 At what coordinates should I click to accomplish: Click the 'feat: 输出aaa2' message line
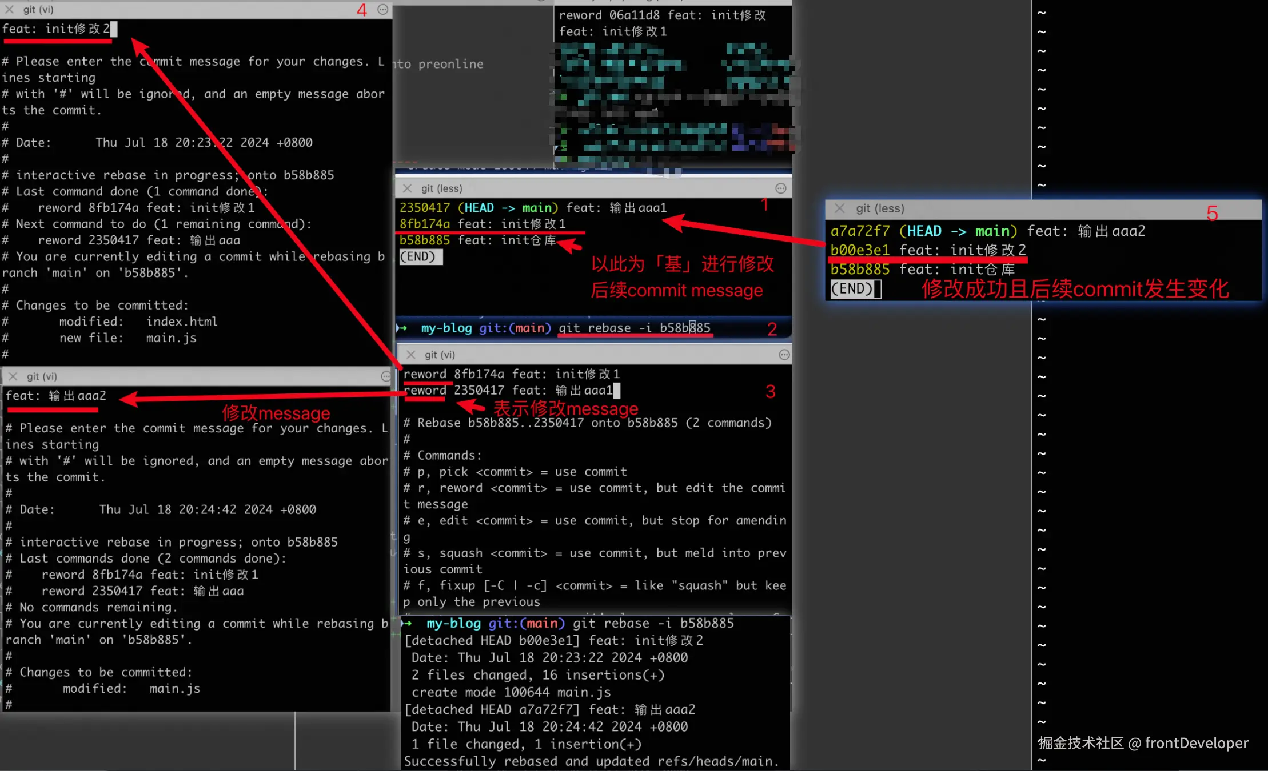(x=56, y=396)
